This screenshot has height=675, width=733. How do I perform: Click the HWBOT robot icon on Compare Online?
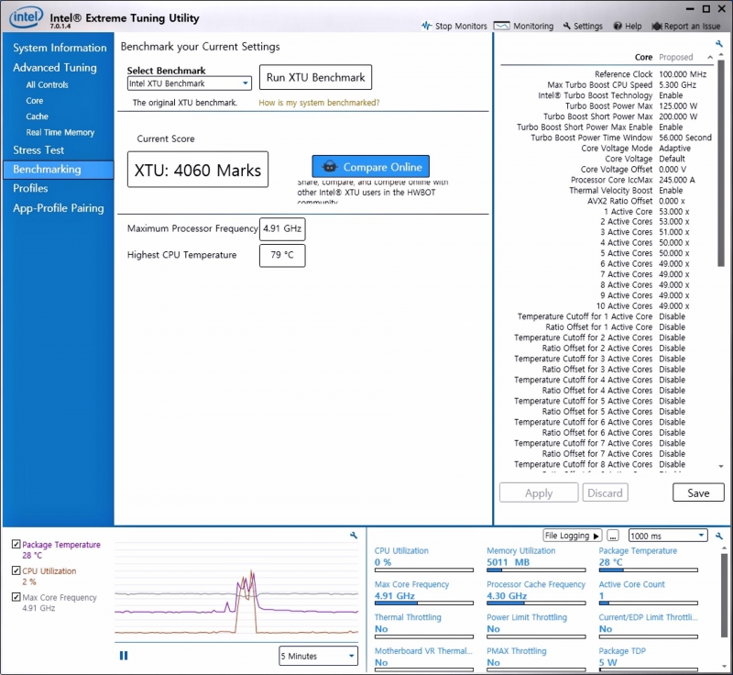click(x=330, y=167)
